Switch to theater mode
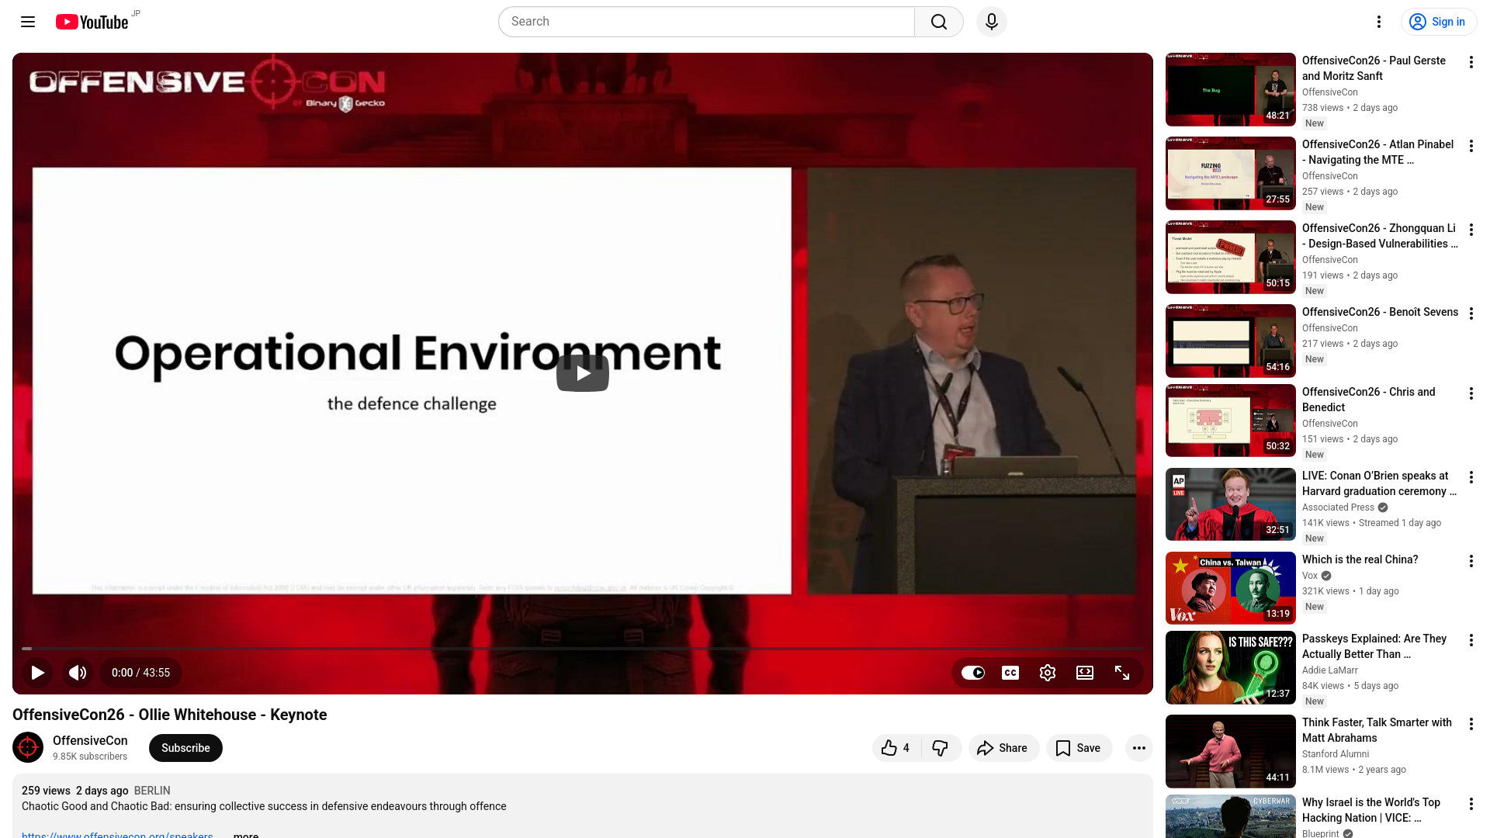The height and width of the screenshot is (838, 1490). [1085, 673]
